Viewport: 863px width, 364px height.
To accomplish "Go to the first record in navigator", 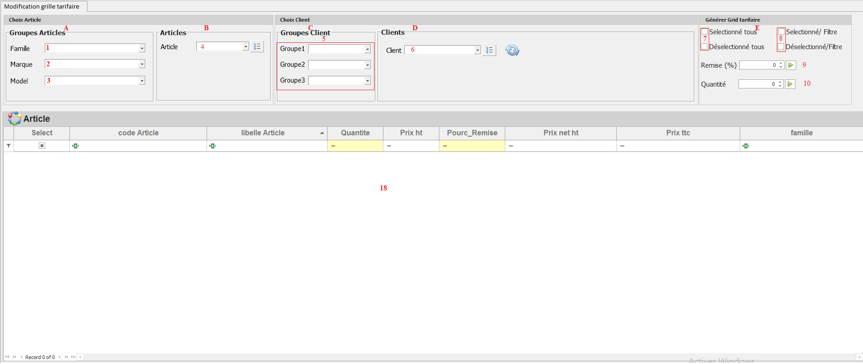I will [x=7, y=357].
